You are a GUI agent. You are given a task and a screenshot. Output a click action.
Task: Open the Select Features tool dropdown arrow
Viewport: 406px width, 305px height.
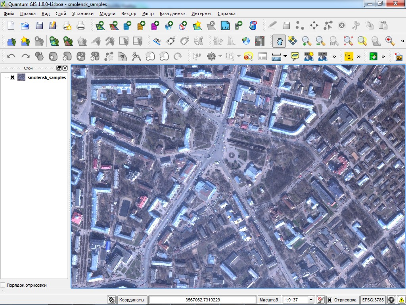pyautogui.click(x=239, y=56)
